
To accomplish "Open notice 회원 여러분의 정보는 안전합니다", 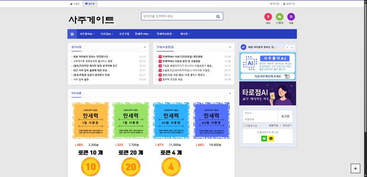I will (91, 57).
